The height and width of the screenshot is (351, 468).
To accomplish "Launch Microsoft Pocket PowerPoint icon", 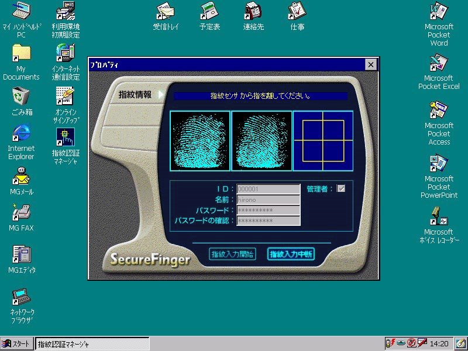I will (439, 164).
